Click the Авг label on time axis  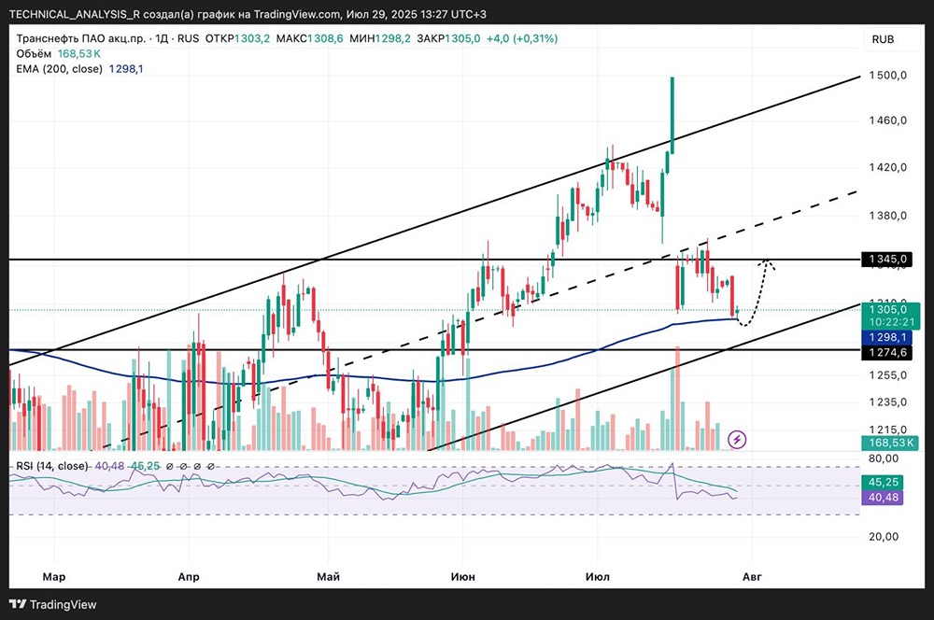pyautogui.click(x=752, y=576)
